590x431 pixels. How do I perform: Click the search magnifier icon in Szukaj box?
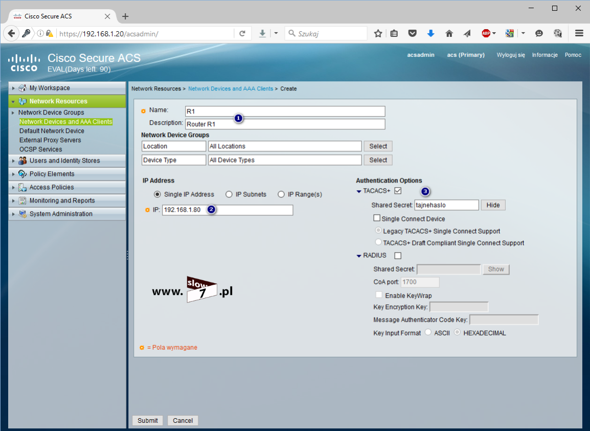tap(291, 34)
